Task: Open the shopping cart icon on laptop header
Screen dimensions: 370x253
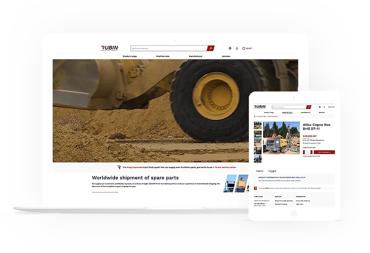Action: (244, 48)
